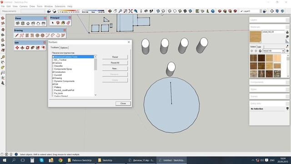The image size is (291, 164).
Task: Check the Classifier checkbox
Action: tap(53, 66)
